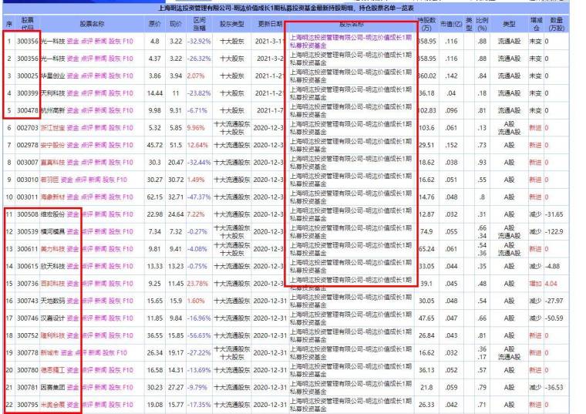Open F10 link in the 300746 row
This screenshot has height=414, width=586.
tap(128, 318)
